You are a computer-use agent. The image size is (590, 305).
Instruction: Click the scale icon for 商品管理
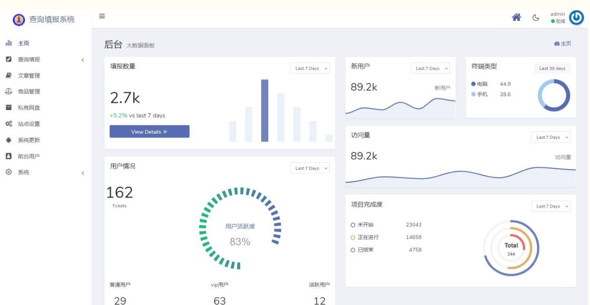8,91
